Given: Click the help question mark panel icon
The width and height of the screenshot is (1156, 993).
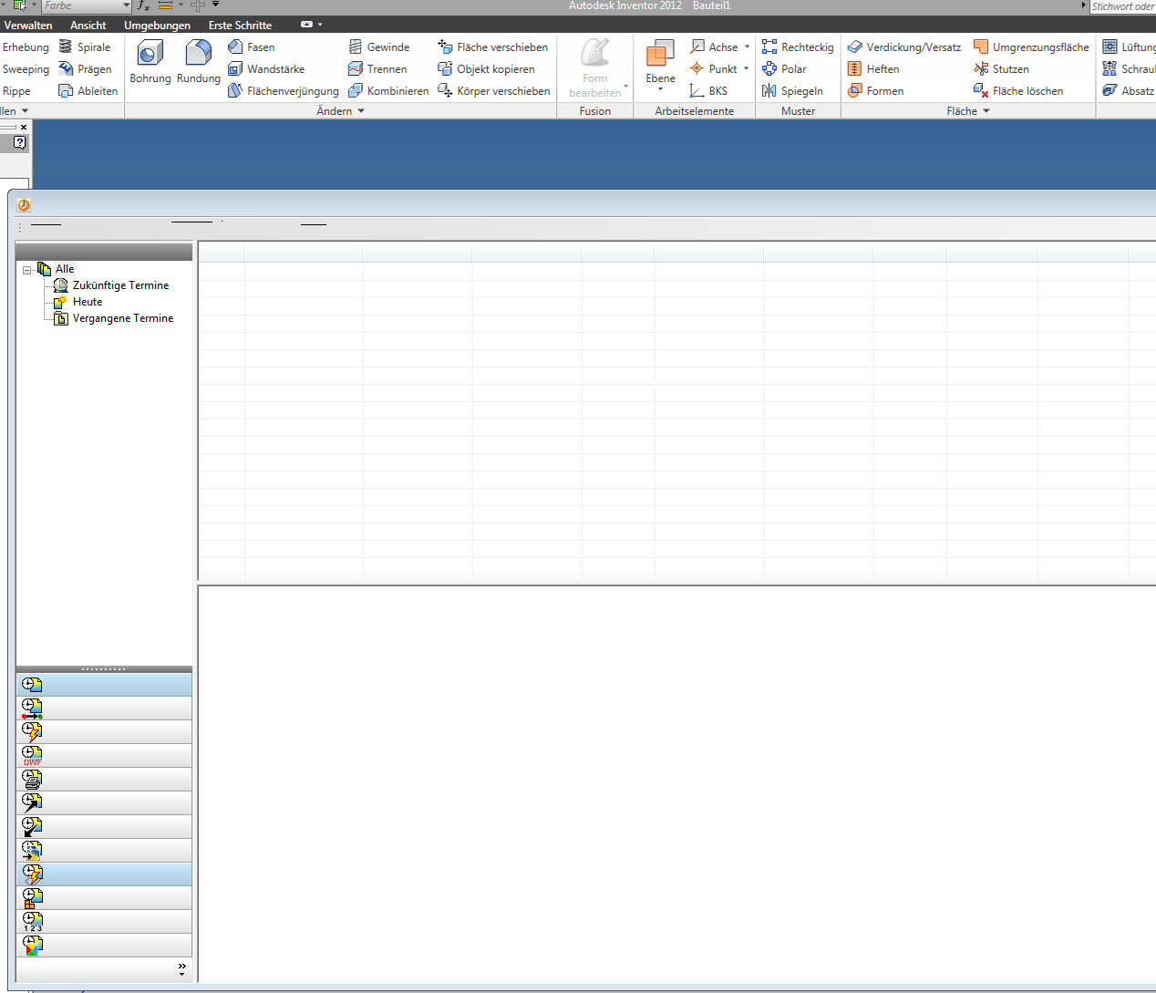Looking at the screenshot, I should [x=20, y=142].
